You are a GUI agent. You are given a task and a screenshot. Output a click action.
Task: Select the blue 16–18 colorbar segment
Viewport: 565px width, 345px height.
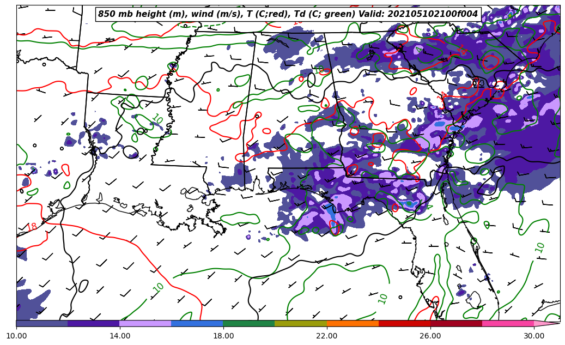[197, 323]
